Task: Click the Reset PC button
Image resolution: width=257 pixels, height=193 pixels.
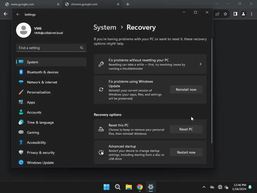Action: (186, 129)
